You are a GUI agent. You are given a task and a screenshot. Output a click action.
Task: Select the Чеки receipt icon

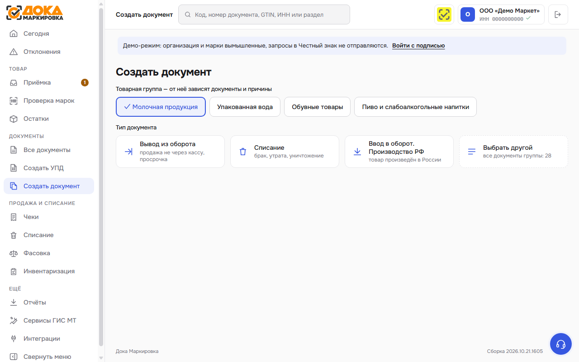pos(14,217)
